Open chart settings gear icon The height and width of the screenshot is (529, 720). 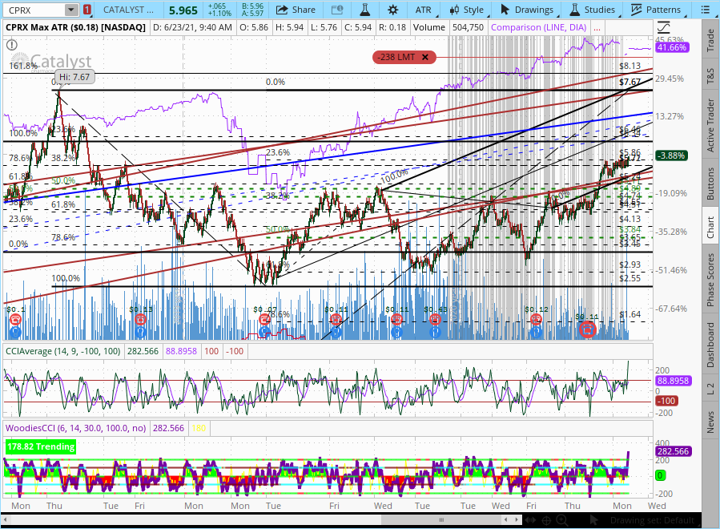point(392,10)
